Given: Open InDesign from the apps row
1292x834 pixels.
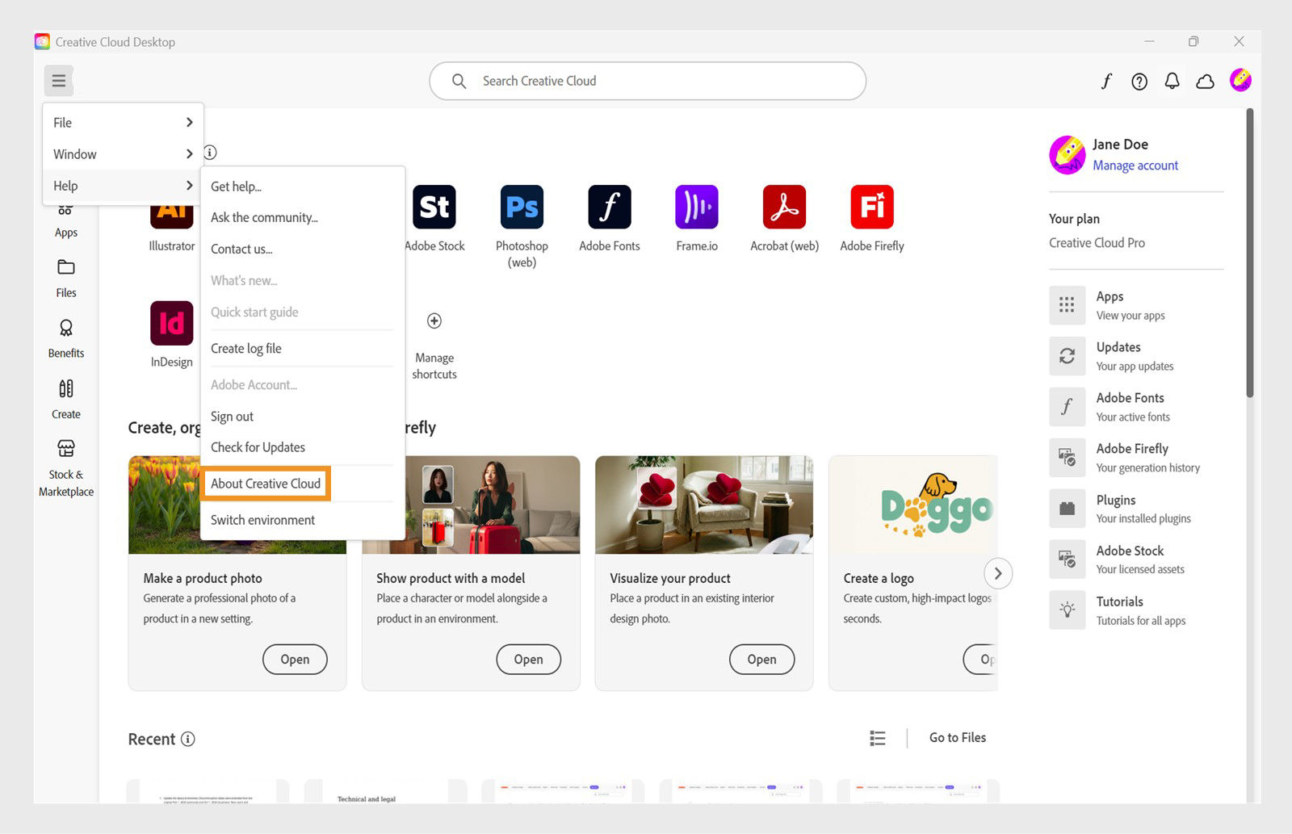Looking at the screenshot, I should click(x=170, y=324).
